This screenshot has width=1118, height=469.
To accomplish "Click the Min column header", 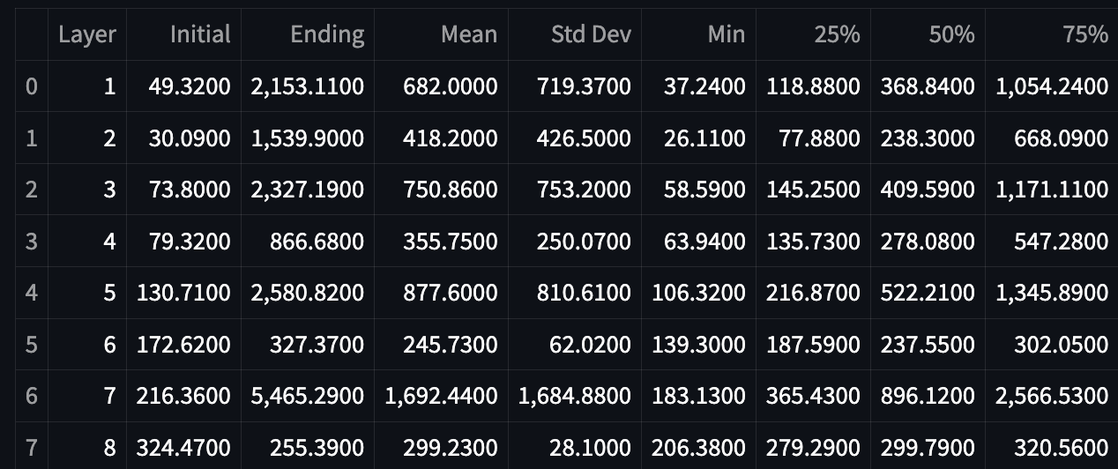I will [726, 34].
